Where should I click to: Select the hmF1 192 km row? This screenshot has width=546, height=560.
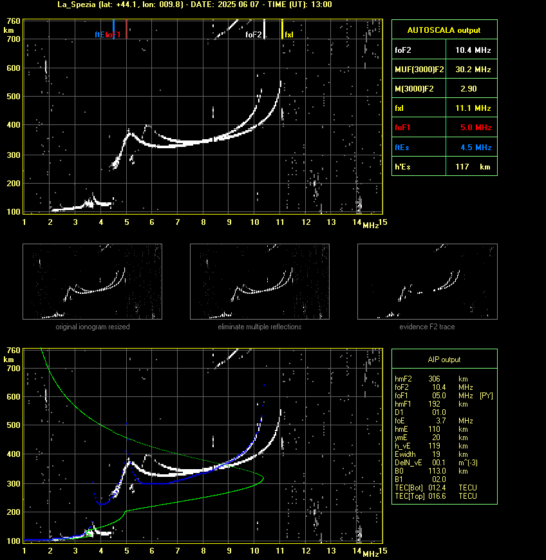(432, 404)
